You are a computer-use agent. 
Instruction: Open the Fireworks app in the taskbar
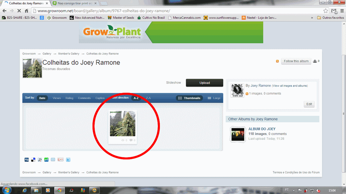pos(95,190)
